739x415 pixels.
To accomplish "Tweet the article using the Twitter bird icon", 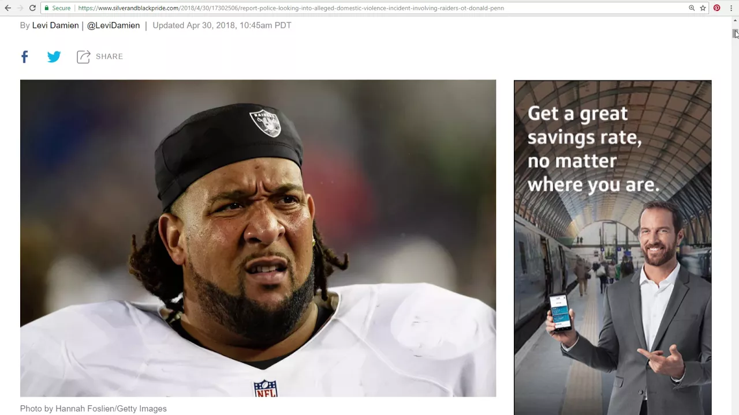I will [54, 56].
